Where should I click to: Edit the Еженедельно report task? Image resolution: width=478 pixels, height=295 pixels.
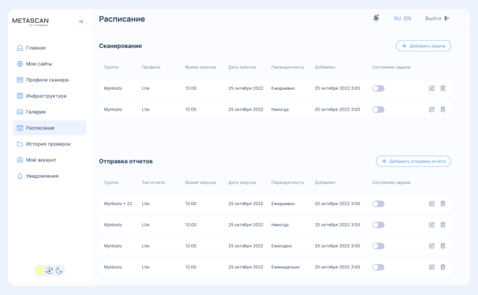[x=432, y=267]
